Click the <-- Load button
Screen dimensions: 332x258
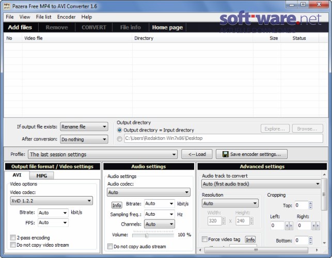click(x=197, y=154)
